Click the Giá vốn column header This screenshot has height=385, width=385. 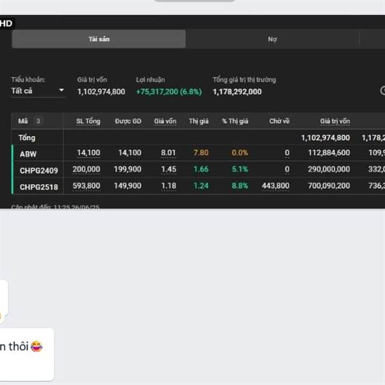pos(165,121)
